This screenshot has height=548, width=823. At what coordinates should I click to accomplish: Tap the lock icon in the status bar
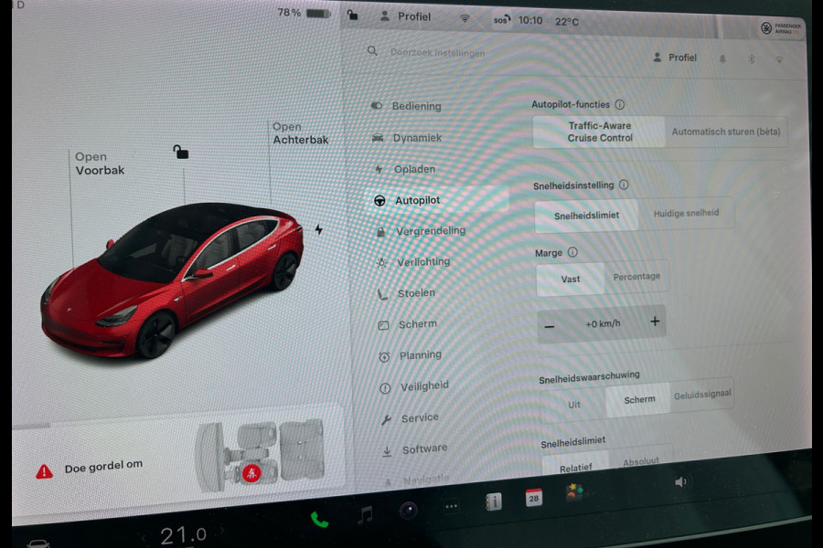352,15
